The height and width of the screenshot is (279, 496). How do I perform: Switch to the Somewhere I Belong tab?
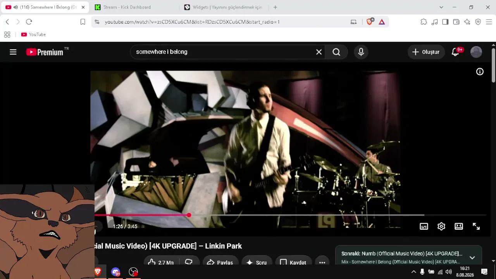click(45, 7)
